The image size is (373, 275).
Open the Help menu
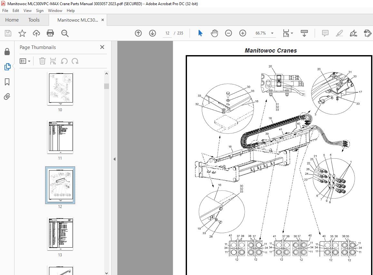coord(71,10)
